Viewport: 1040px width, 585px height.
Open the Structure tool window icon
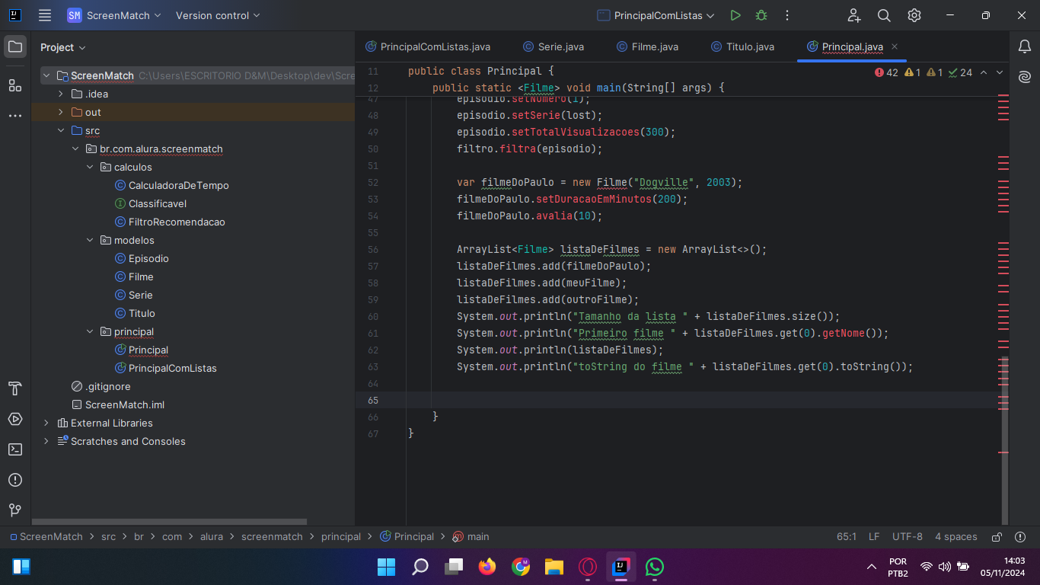(15, 85)
